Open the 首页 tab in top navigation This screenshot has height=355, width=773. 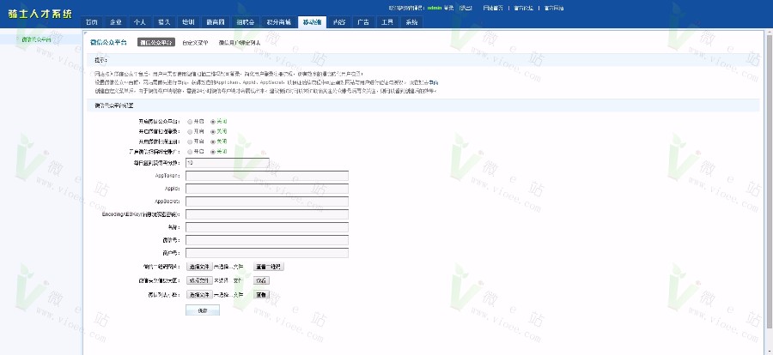(x=92, y=22)
